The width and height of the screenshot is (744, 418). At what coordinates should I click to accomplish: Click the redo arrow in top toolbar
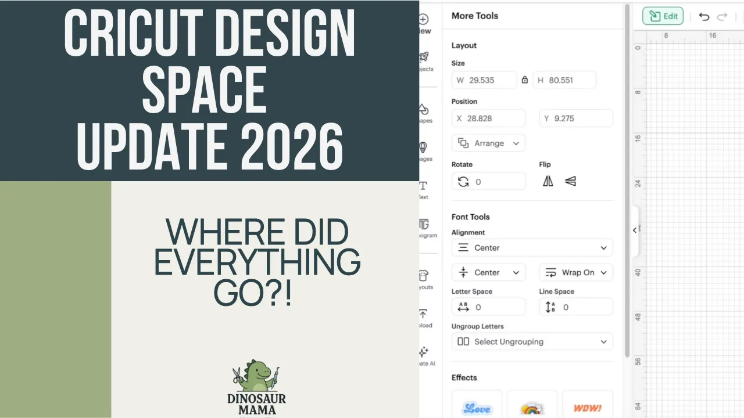point(722,16)
